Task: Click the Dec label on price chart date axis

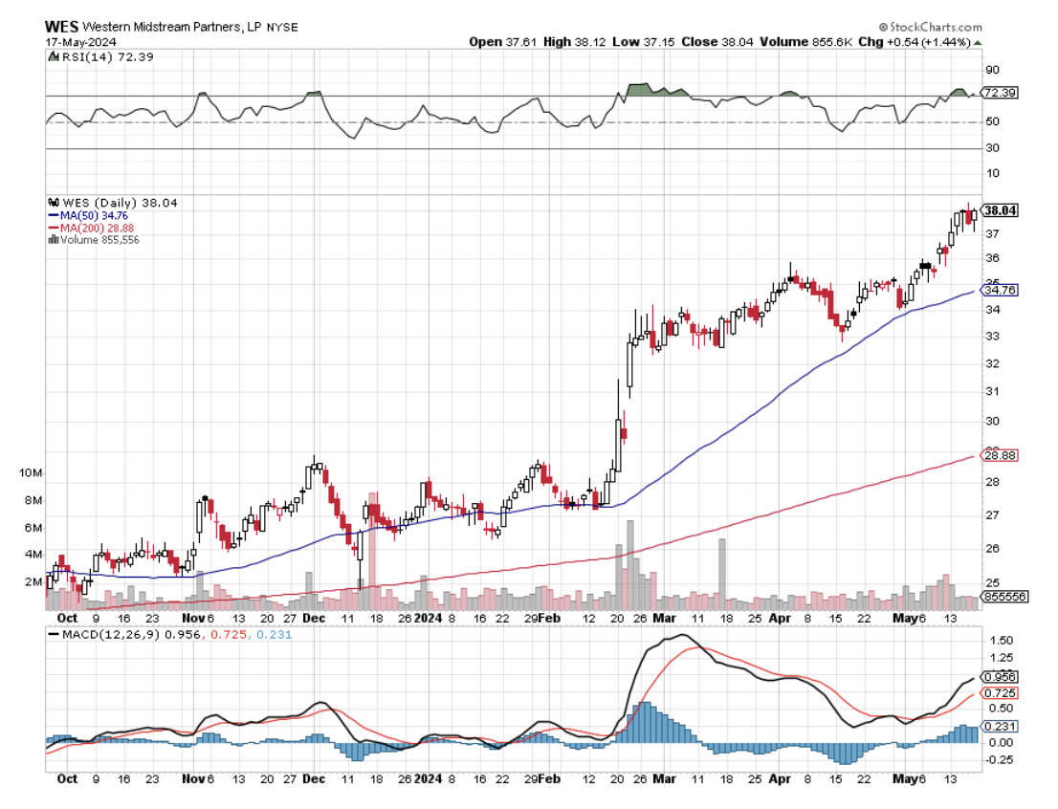Action: 314,618
